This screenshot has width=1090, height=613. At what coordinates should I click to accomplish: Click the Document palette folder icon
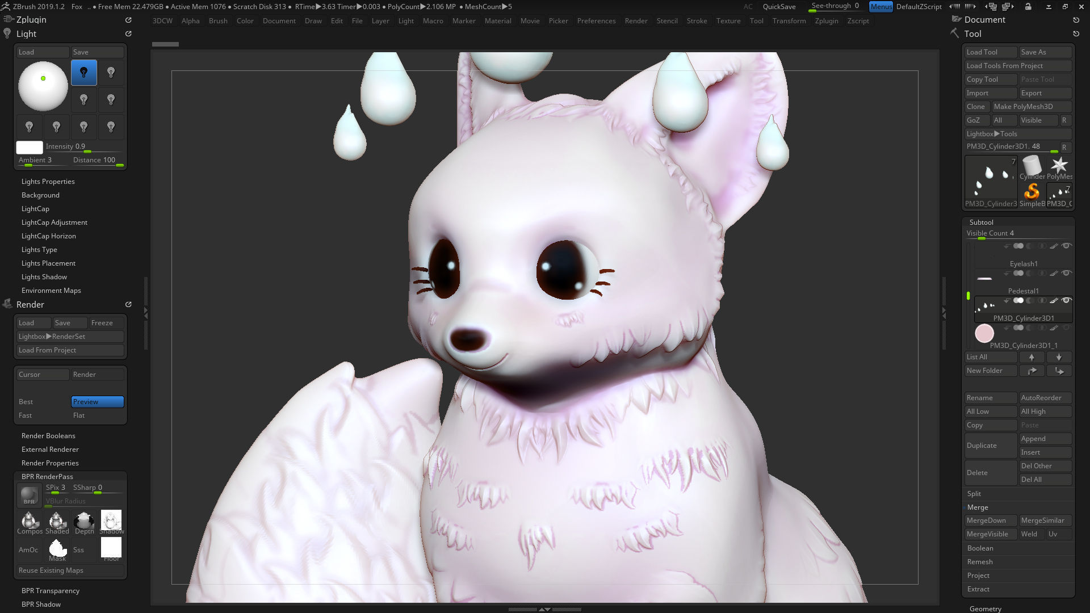click(x=957, y=19)
